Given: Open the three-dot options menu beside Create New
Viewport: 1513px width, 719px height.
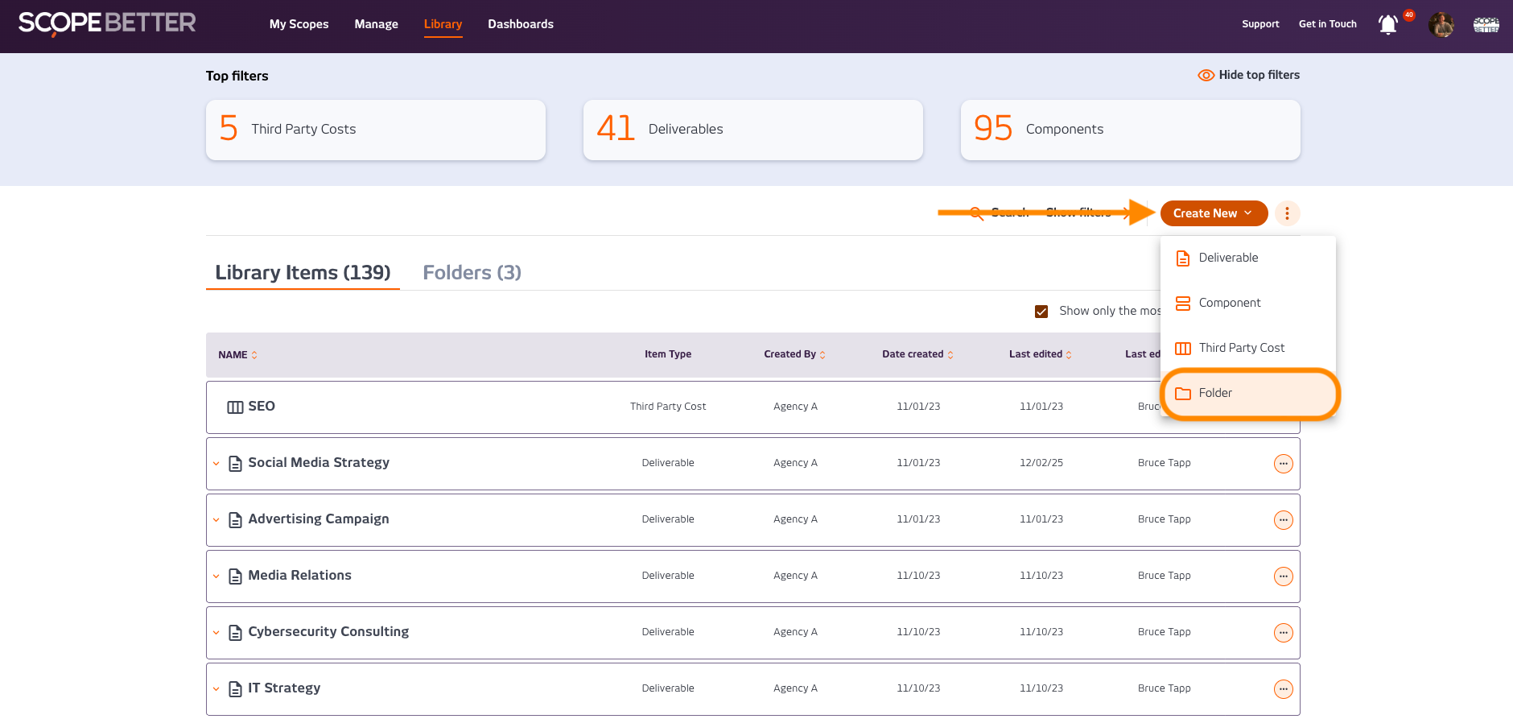Looking at the screenshot, I should tap(1287, 213).
